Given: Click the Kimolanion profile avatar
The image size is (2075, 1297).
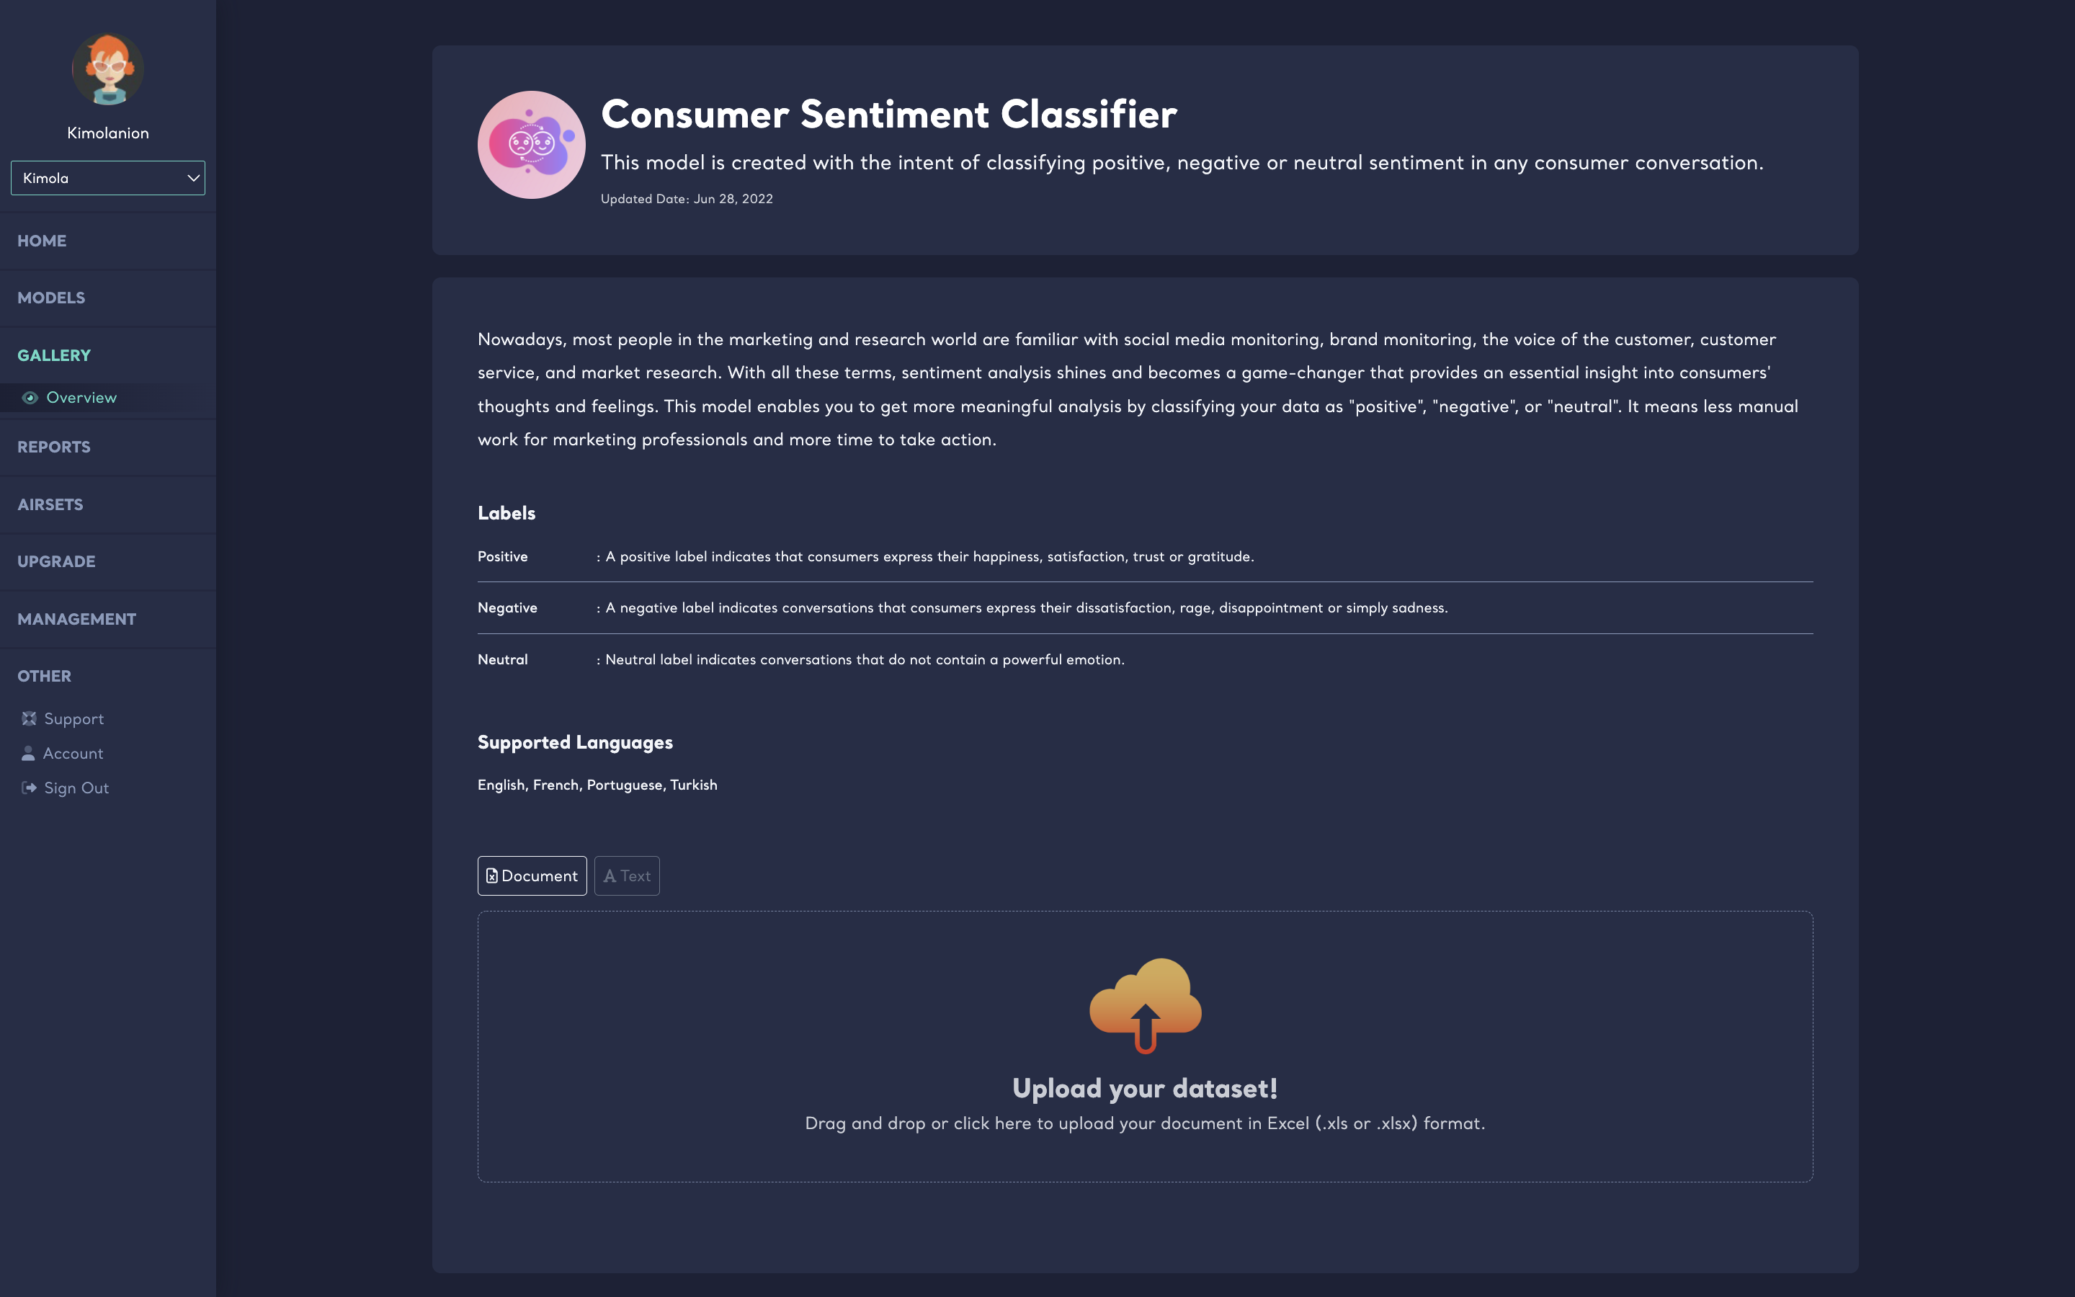Looking at the screenshot, I should pos(108,69).
